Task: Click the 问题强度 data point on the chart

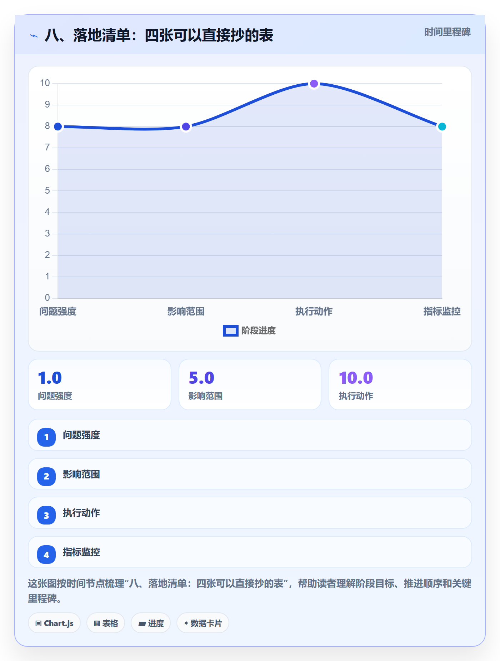Action: point(58,126)
